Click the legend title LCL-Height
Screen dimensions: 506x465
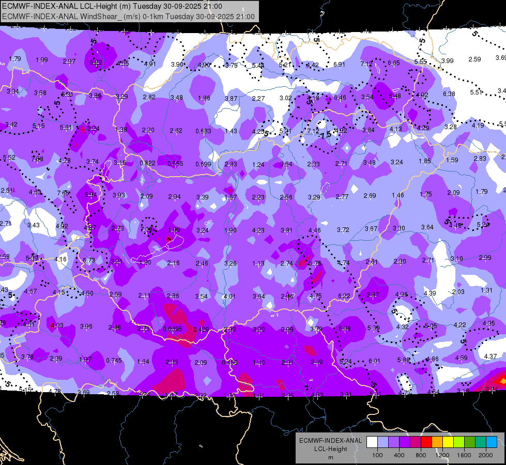pos(331,449)
